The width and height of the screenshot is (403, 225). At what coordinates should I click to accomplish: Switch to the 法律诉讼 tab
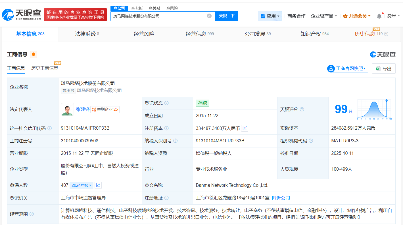click(x=85, y=33)
